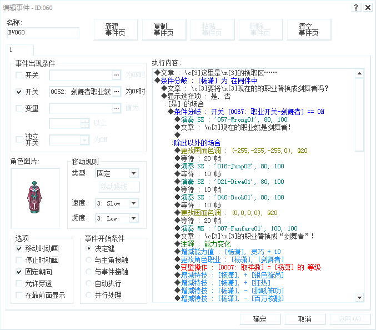Select command 更改画面色调 (0,0,0,0)

tap(226, 213)
